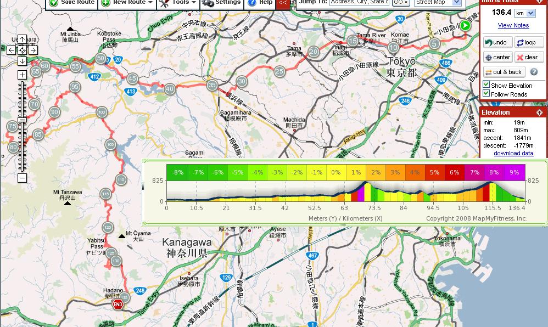Click the 100 km distance marker
The image size is (548, 327).
coord(102,112)
